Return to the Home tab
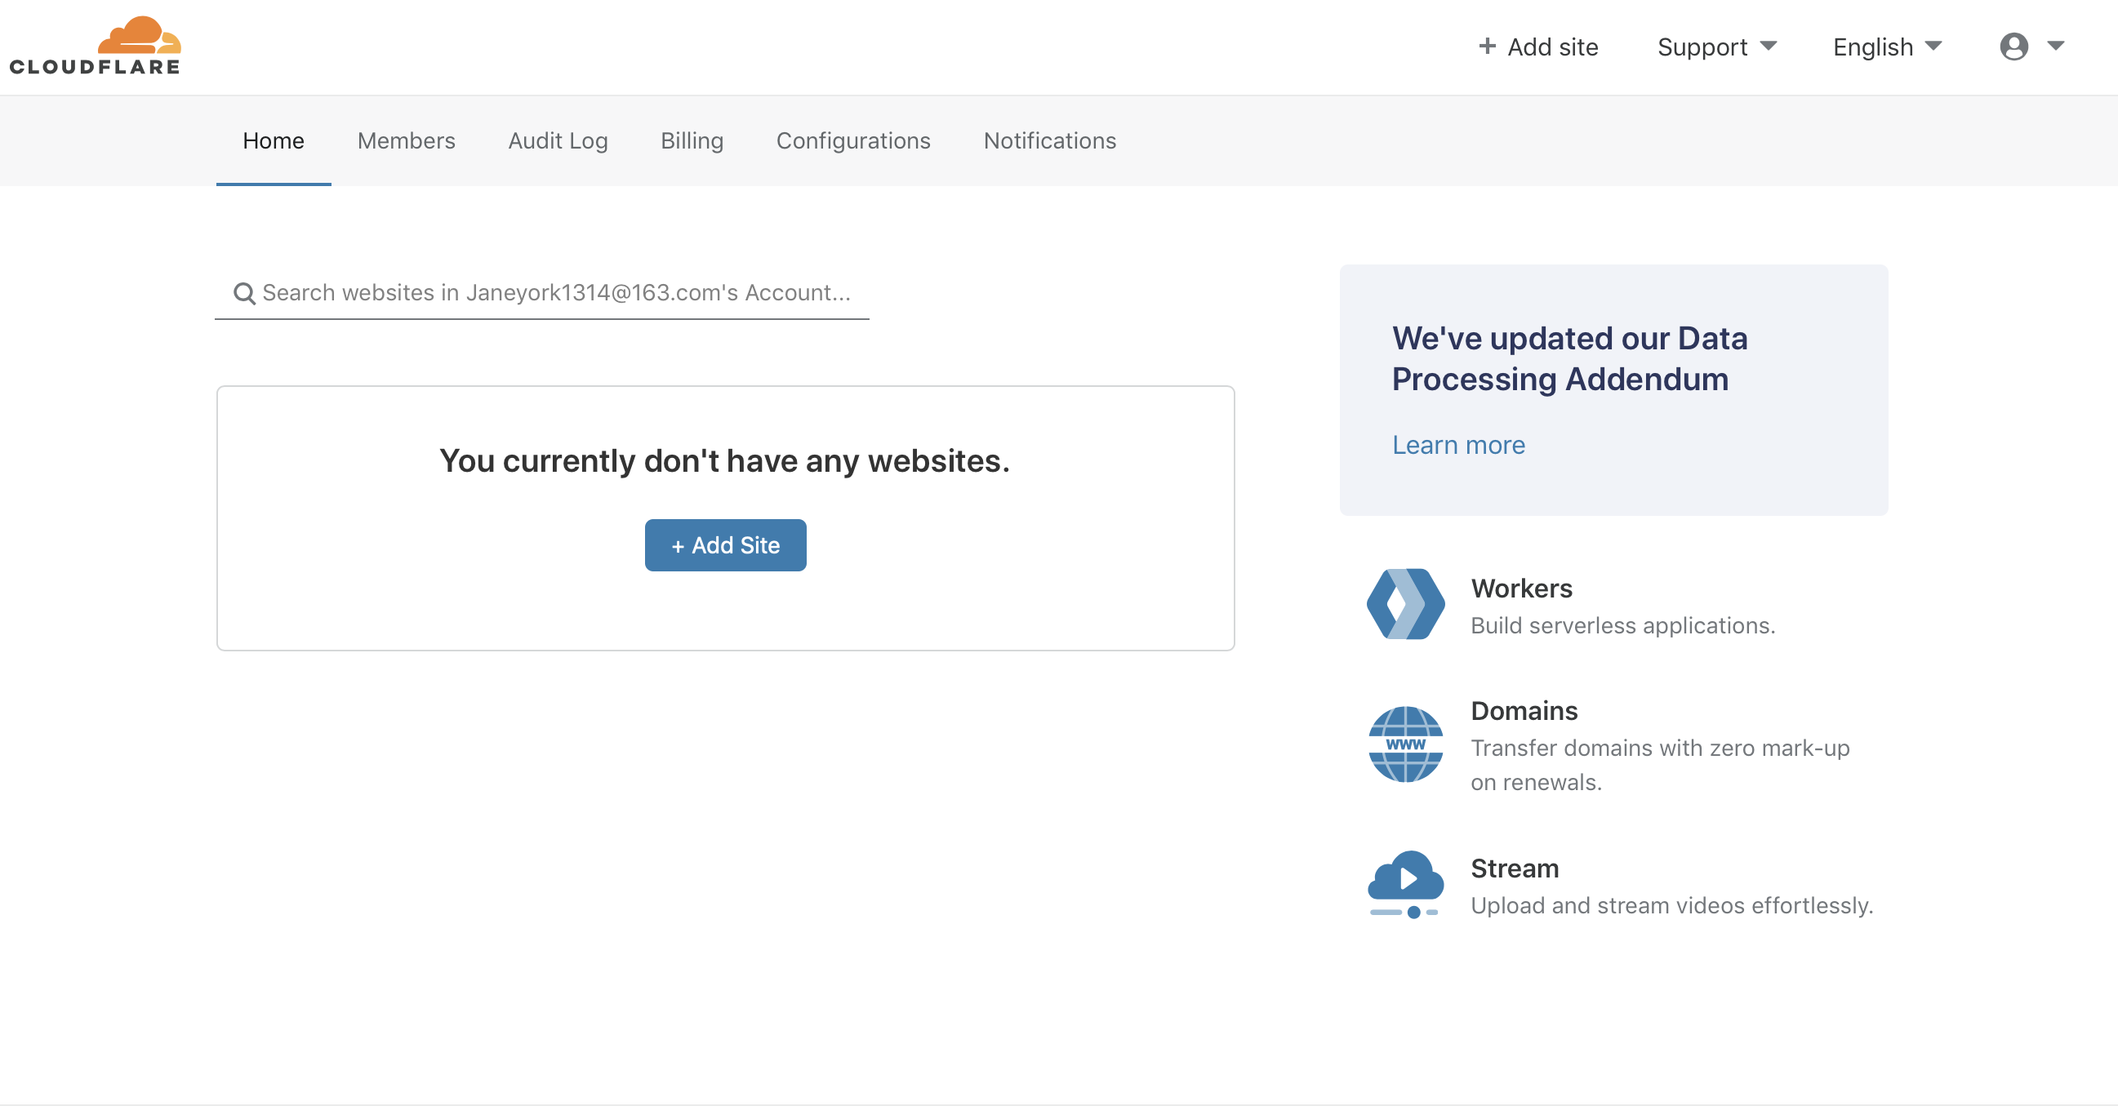The width and height of the screenshot is (2118, 1115). (273, 140)
